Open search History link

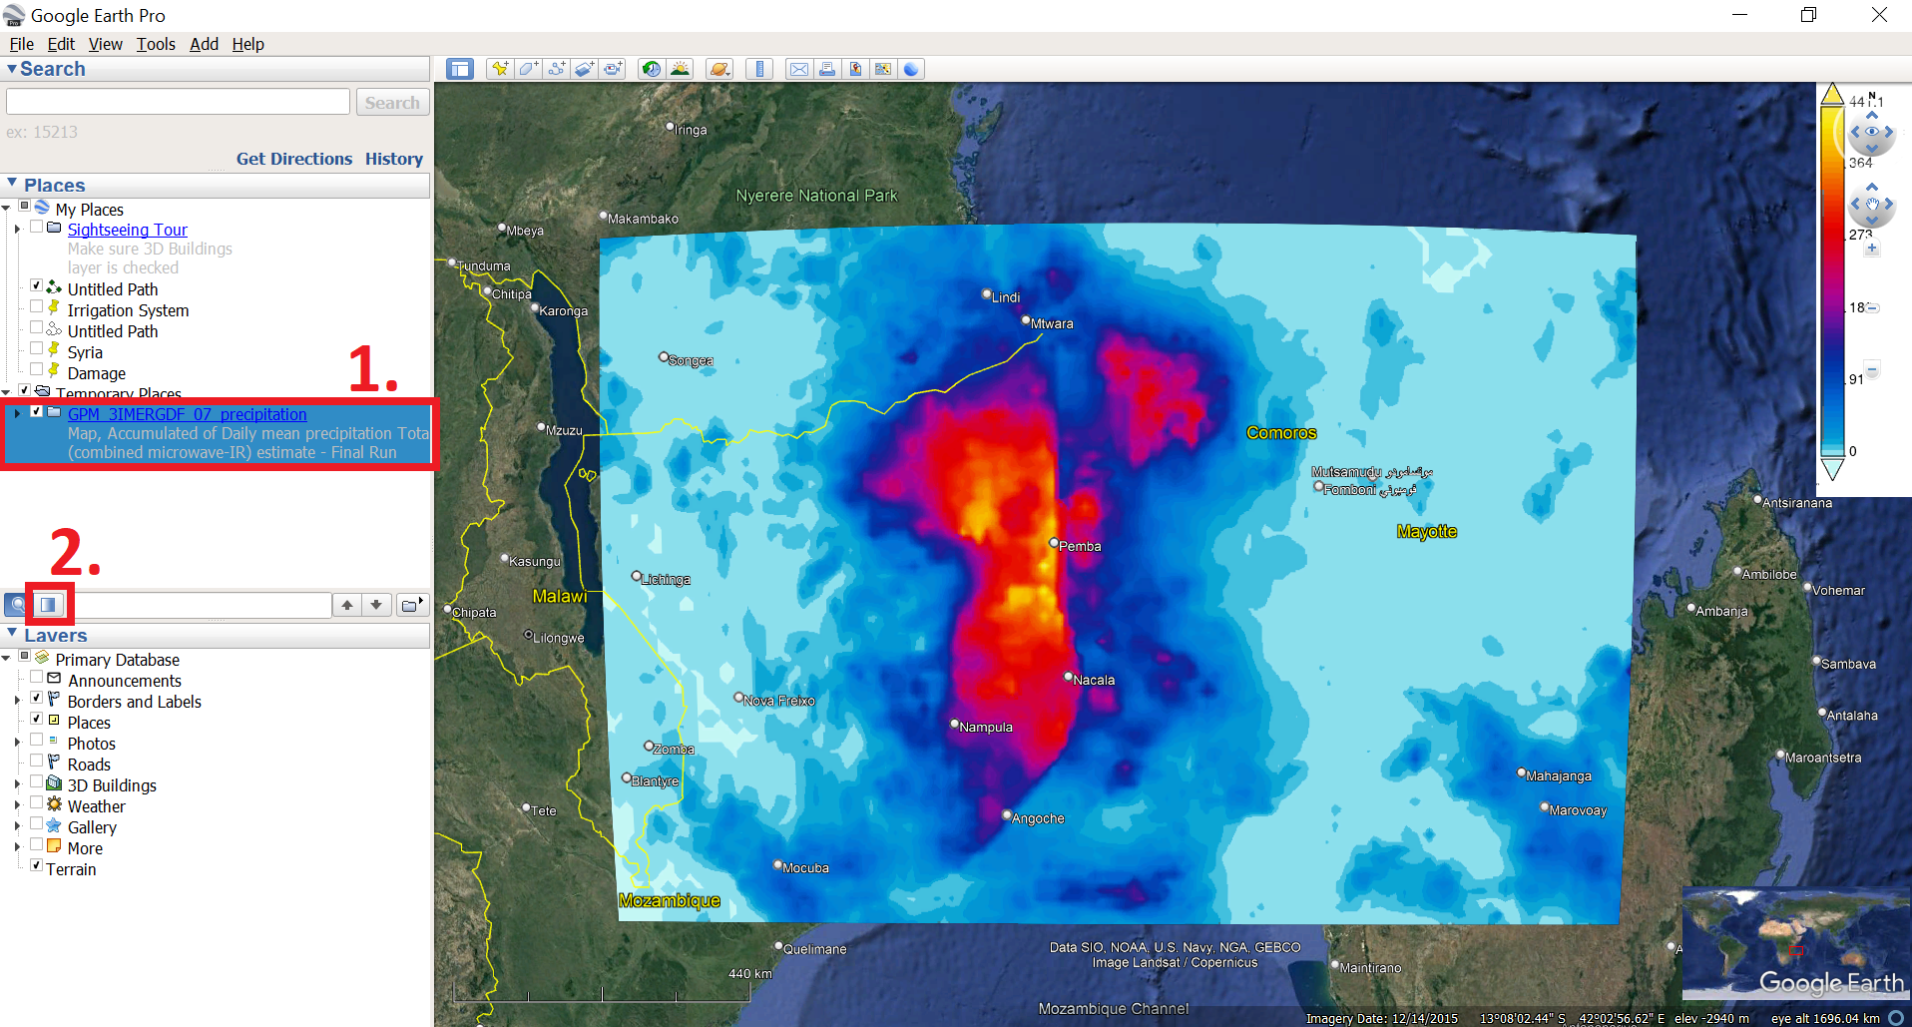[394, 159]
